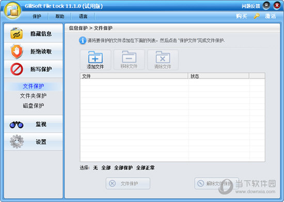Click the 添加文件 add file button

(x=96, y=60)
